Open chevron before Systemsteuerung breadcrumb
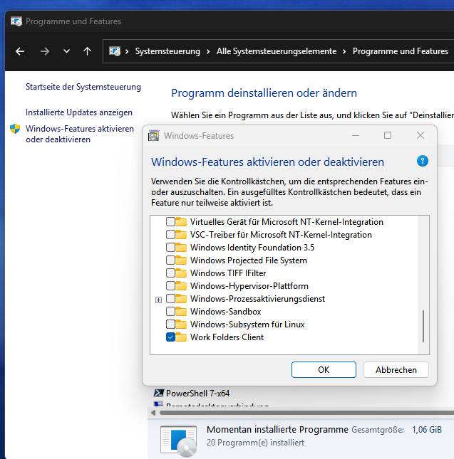This screenshot has width=454, height=459. click(127, 51)
